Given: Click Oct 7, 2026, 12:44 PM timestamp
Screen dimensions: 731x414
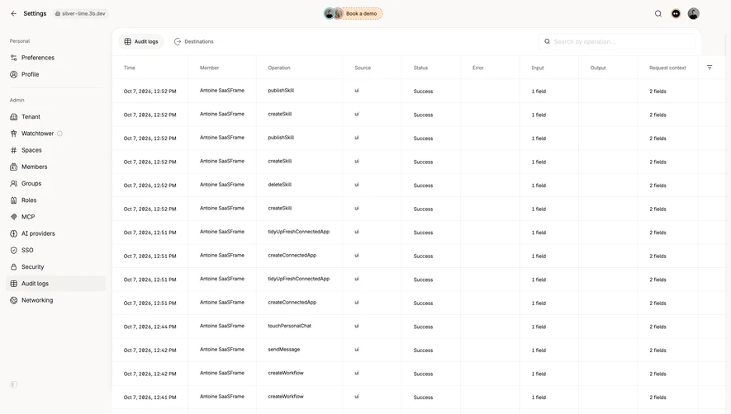Looking at the screenshot, I should (x=150, y=327).
